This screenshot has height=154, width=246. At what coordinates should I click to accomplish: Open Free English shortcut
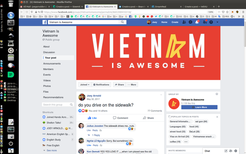[x=53, y=146]
